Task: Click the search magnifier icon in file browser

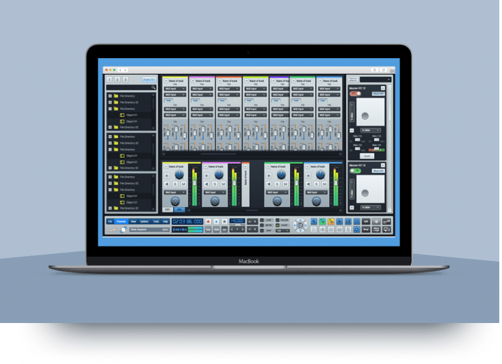Action: point(154,87)
